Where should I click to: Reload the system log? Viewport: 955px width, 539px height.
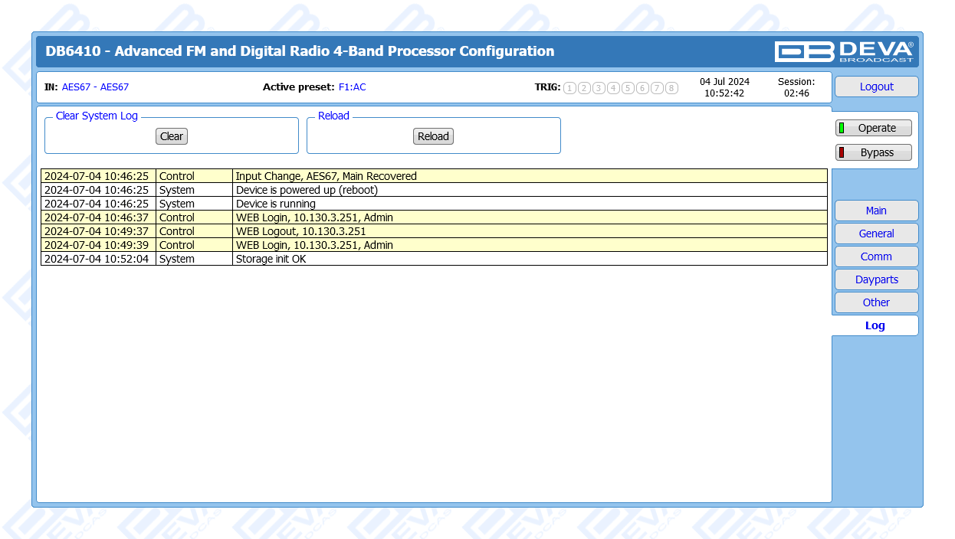click(x=433, y=136)
